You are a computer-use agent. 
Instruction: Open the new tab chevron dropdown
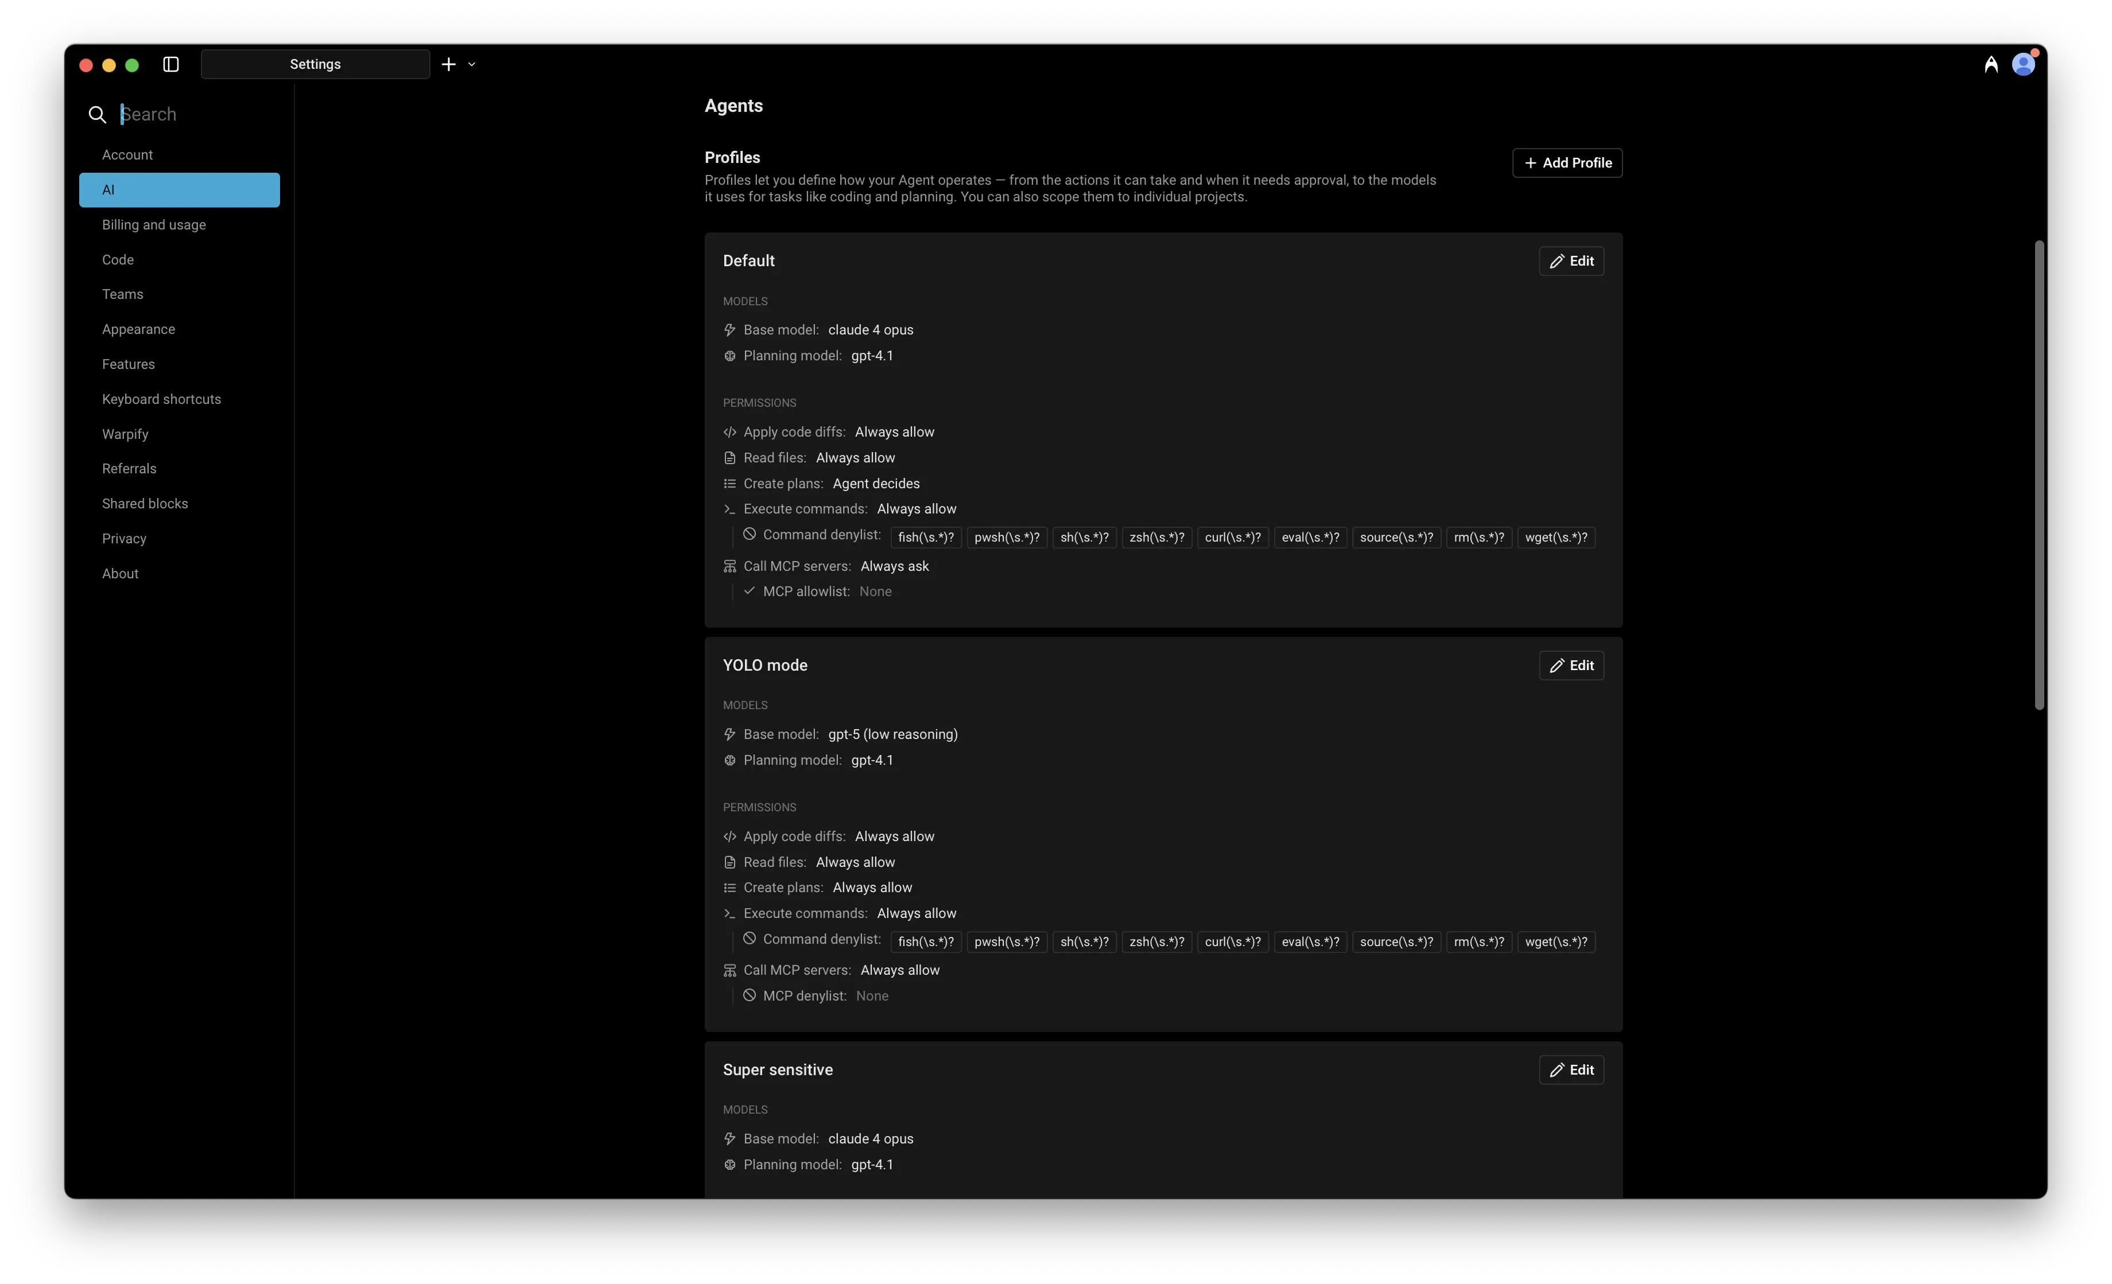click(x=471, y=64)
